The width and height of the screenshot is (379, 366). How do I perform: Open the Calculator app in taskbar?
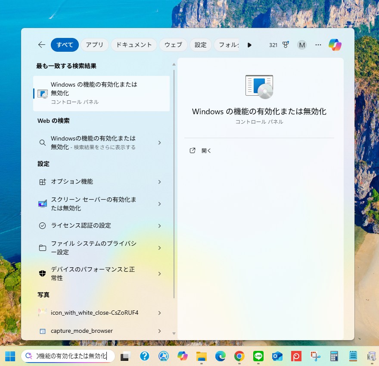coord(334,356)
